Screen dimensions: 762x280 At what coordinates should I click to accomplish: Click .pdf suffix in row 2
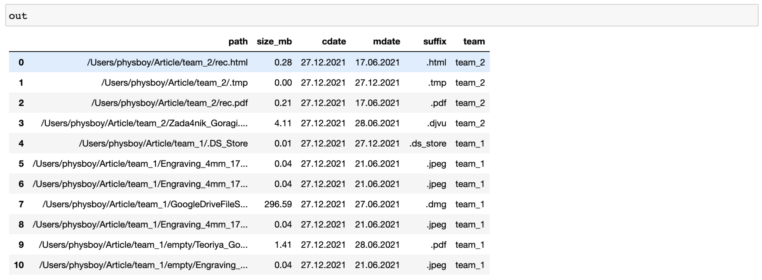(x=438, y=103)
